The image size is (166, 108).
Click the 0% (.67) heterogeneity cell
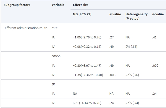tap(131, 47)
